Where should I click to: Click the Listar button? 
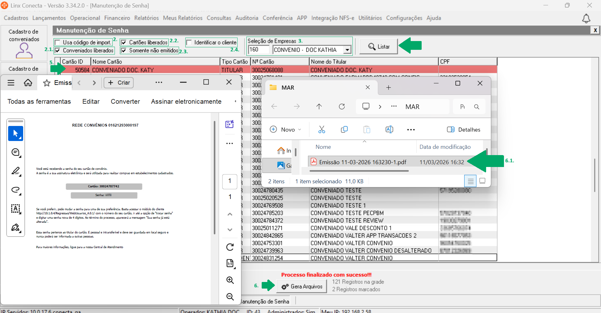[378, 47]
